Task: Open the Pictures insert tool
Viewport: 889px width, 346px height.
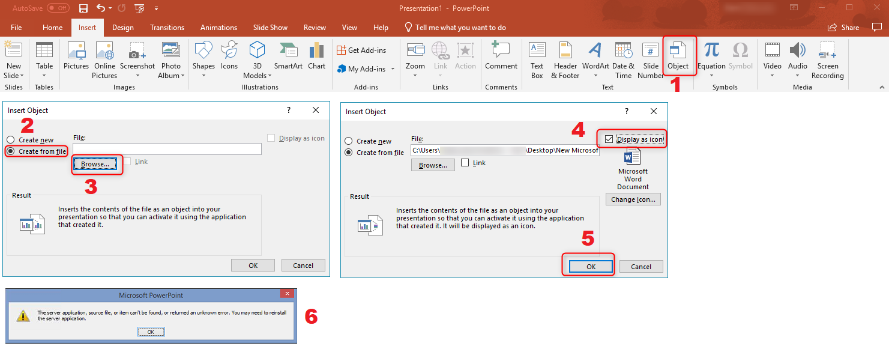Action: tap(76, 56)
